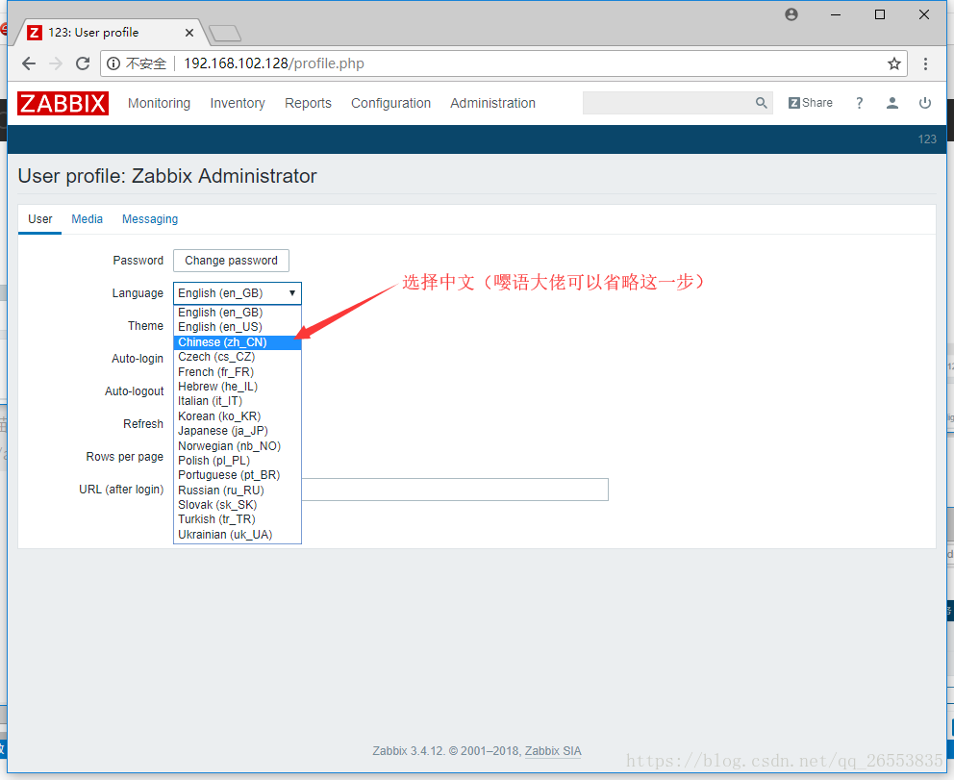Screen dimensions: 954x780
Task: Click the site info icon in address bar
Action: (x=113, y=63)
